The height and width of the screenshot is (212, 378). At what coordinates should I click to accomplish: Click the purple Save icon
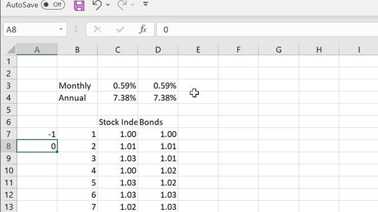[x=79, y=5]
